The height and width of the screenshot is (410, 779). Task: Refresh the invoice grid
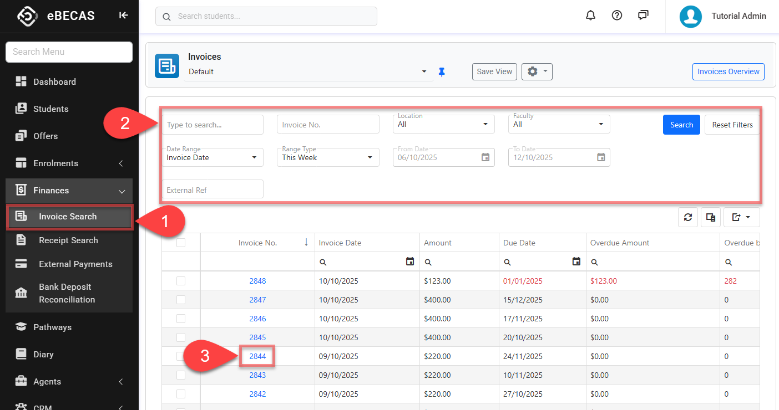pos(688,218)
